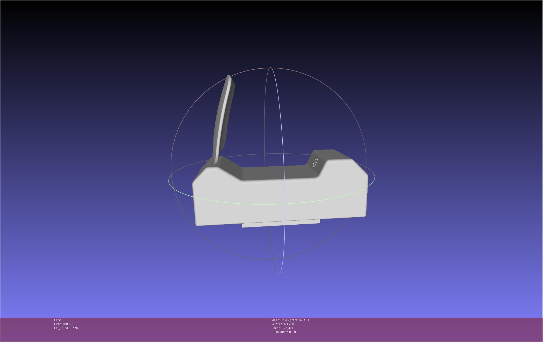543x342 pixels.
Task: Click the Vertices: 63,250 text
Action: pos(282,324)
